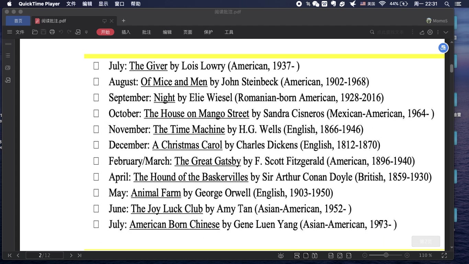Select the 保护 tab

click(x=208, y=32)
